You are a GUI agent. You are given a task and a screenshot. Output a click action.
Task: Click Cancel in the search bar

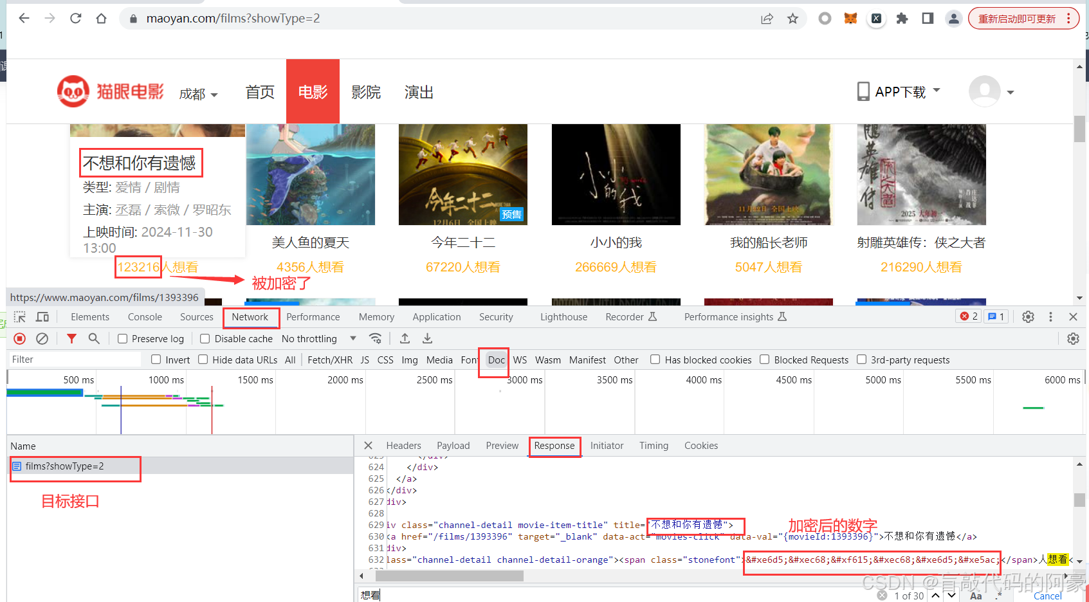pos(1048,596)
